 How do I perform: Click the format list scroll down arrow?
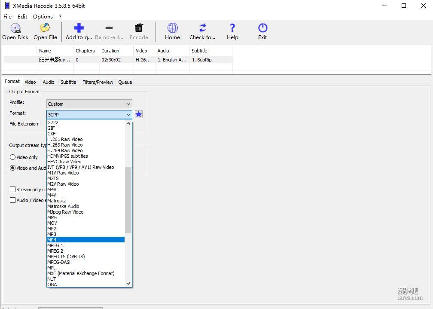click(128, 284)
